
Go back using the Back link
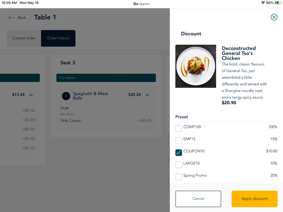coord(22,17)
